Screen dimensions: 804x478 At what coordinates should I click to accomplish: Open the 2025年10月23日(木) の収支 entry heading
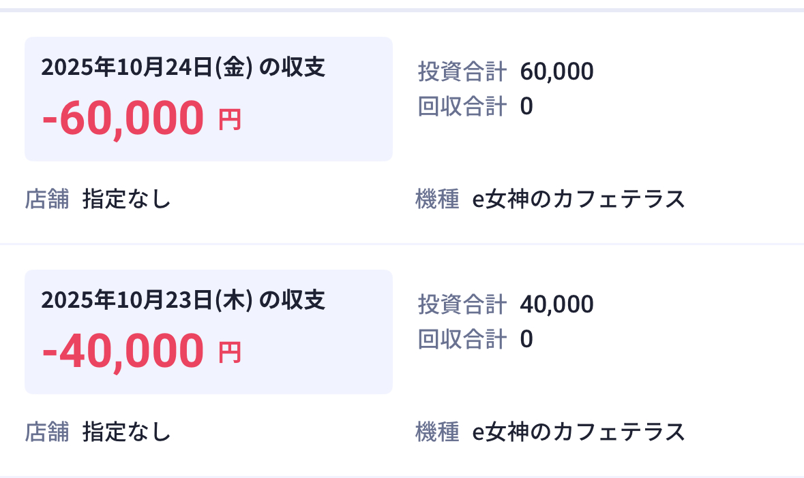point(183,300)
